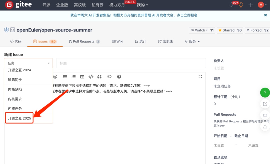Open the notifications bell

pos(231,5)
